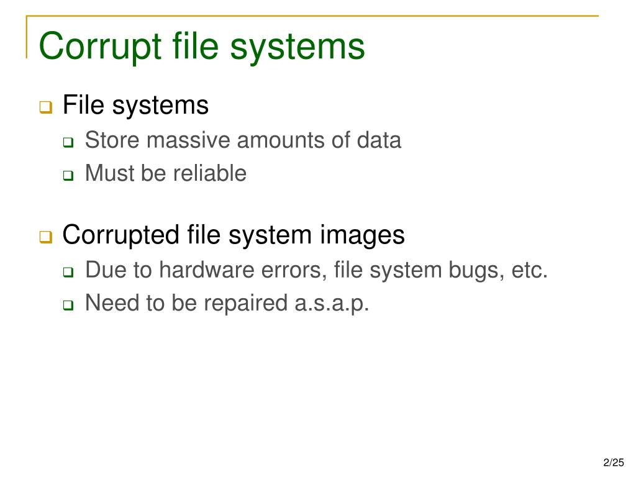The image size is (636, 477).
Task: Click the gold horizontal line above title
Action: [312, 16]
